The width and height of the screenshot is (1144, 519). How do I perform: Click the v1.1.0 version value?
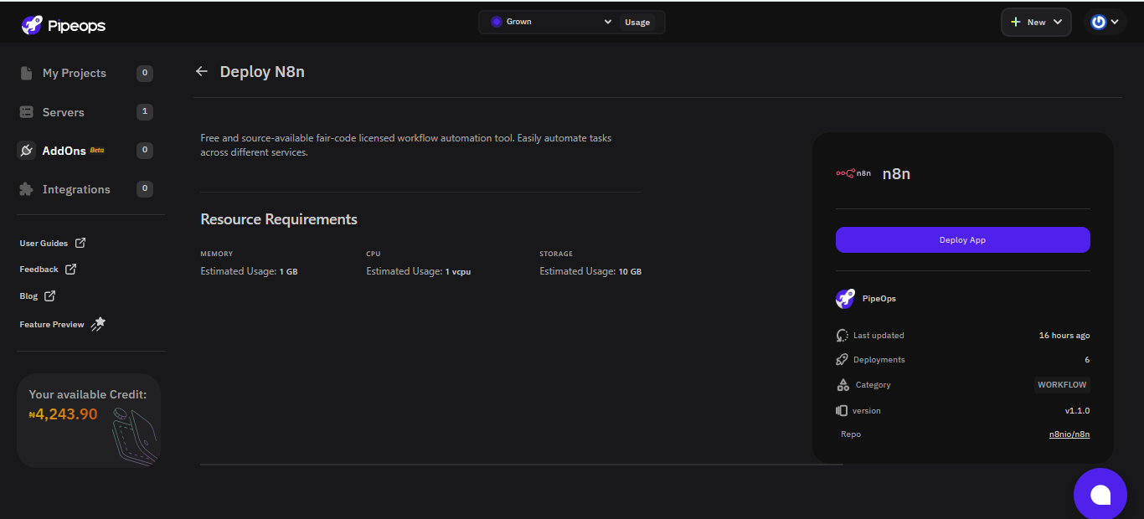click(1077, 411)
